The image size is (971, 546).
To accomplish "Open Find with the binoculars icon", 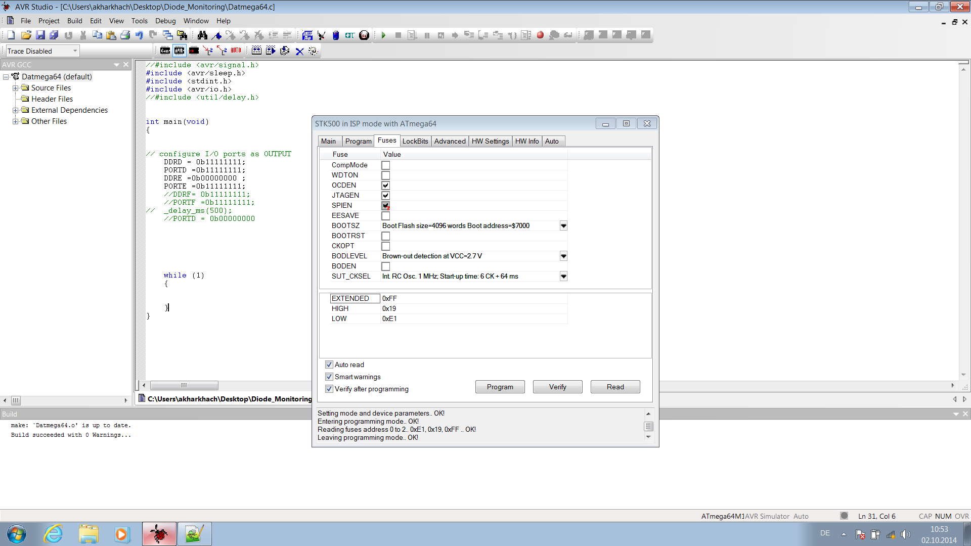I will (202, 35).
